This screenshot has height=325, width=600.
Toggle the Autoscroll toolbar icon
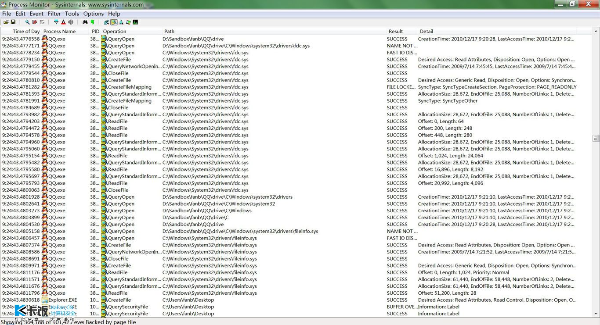pyautogui.click(x=35, y=22)
